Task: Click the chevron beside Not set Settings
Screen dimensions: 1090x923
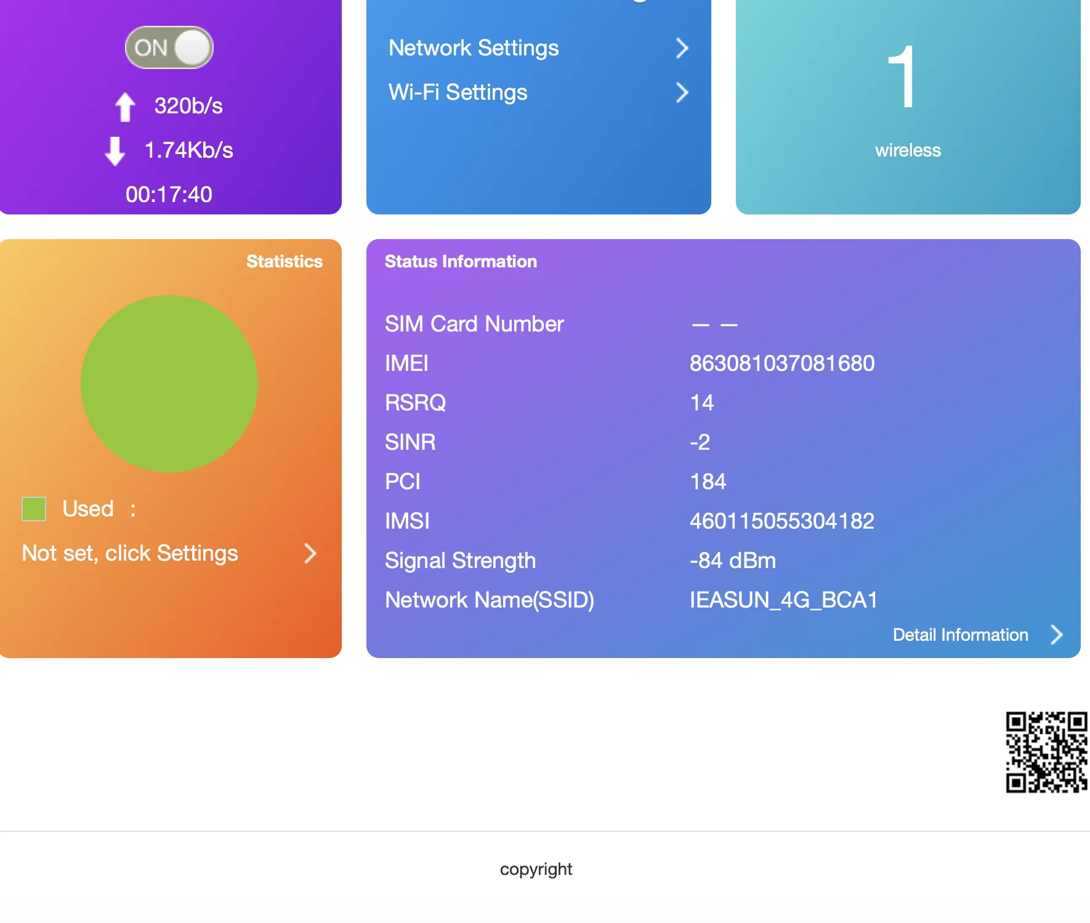Action: click(x=310, y=553)
